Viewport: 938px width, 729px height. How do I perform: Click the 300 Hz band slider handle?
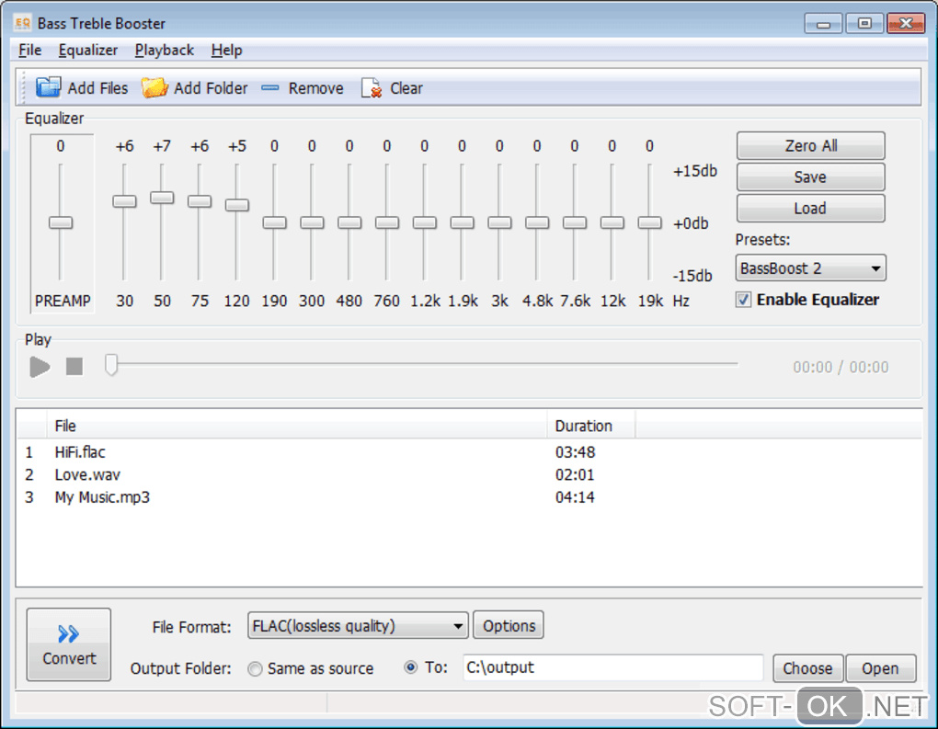click(313, 222)
